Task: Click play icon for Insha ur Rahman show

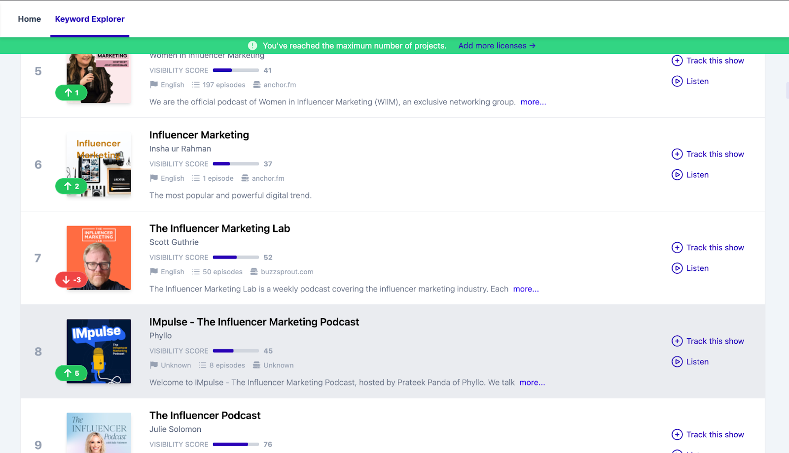Action: click(677, 175)
